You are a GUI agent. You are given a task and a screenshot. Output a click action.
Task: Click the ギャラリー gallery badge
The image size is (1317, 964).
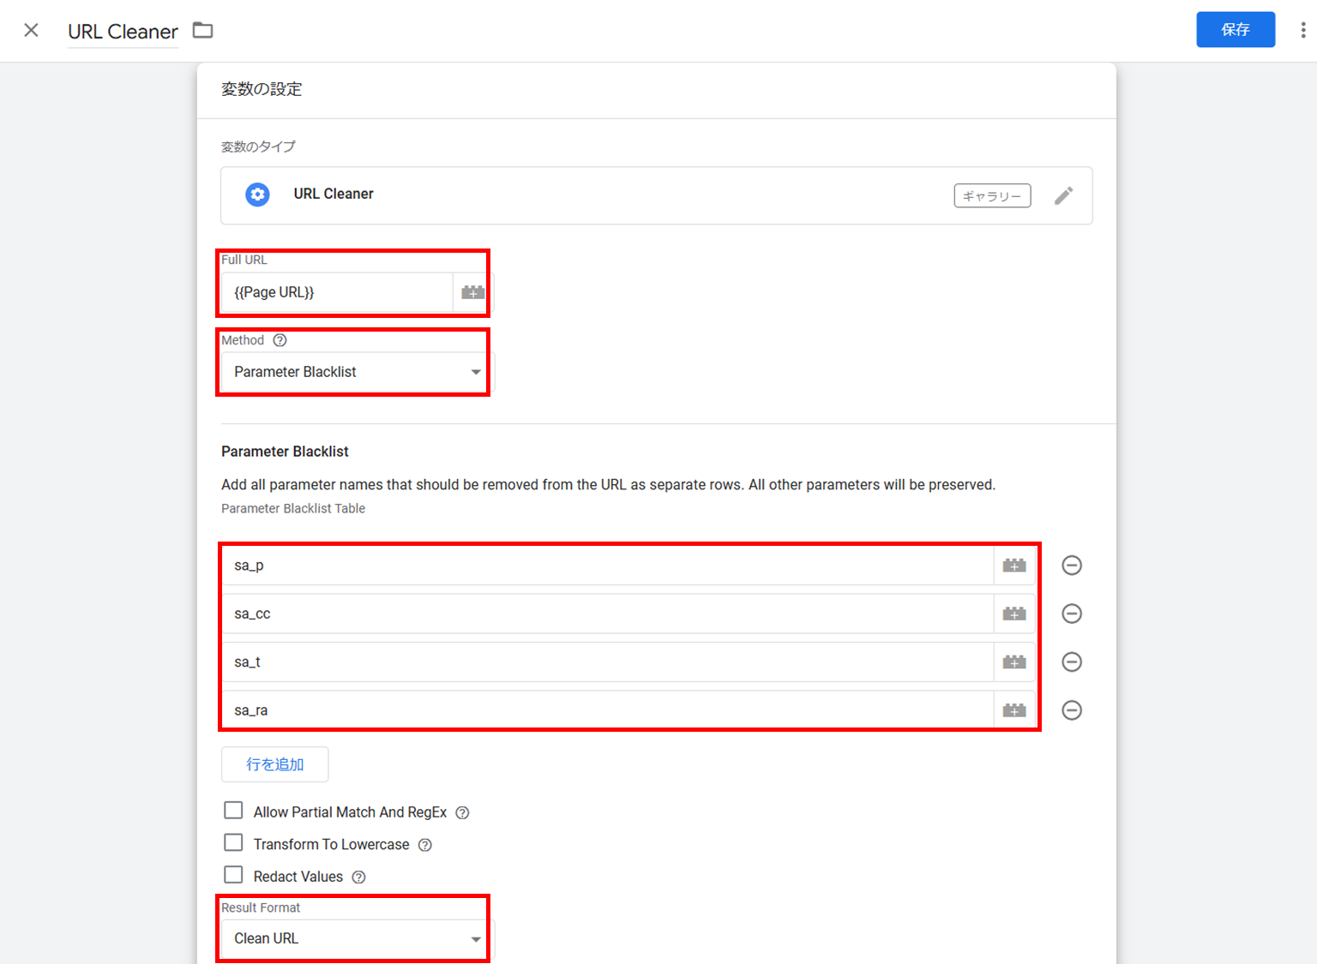point(992,196)
